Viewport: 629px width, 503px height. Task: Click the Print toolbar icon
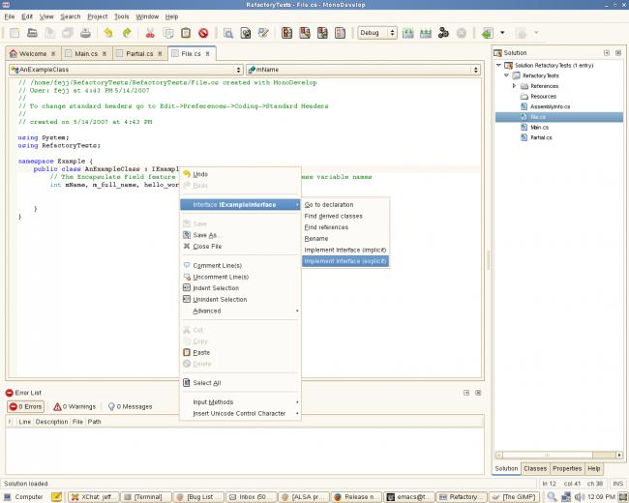click(85, 33)
